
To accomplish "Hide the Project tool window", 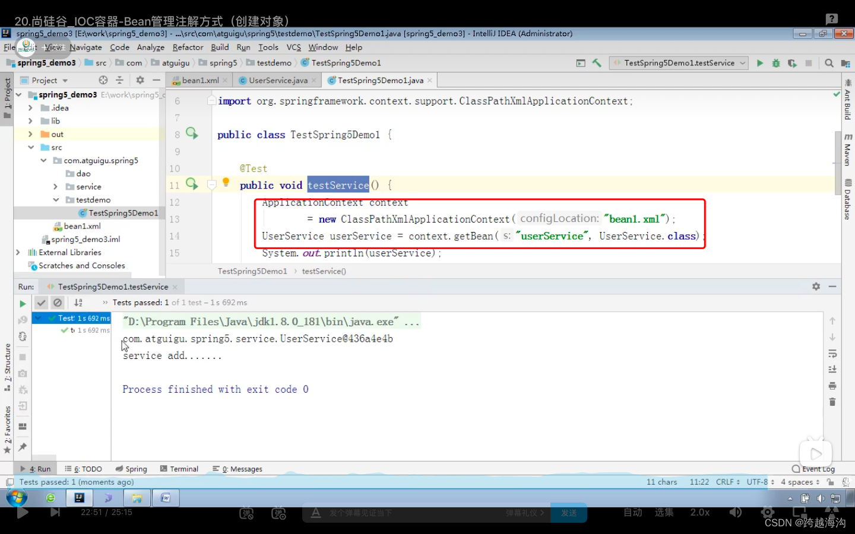I will point(156,80).
